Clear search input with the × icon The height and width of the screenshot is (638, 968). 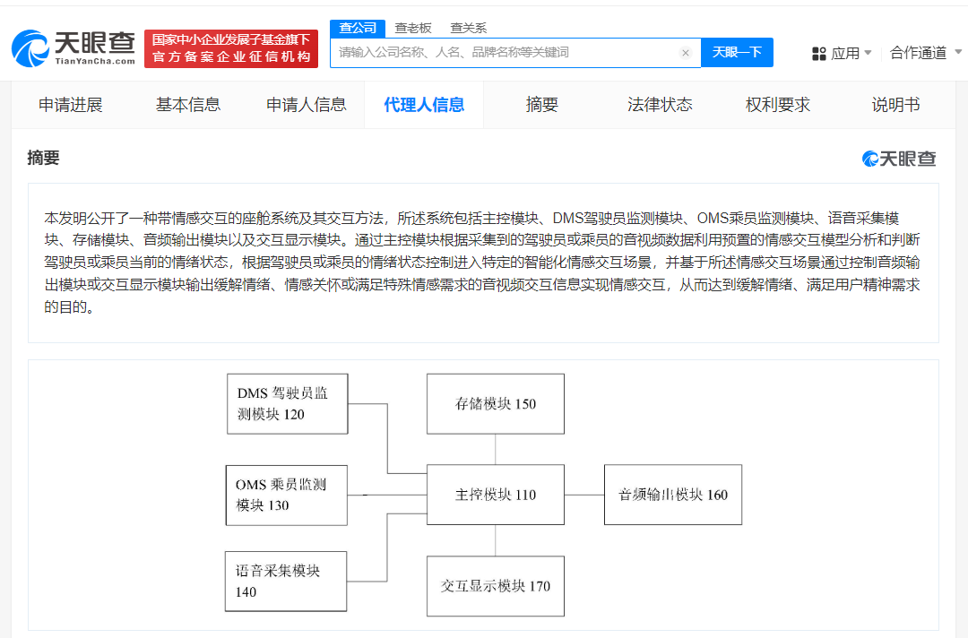[686, 53]
